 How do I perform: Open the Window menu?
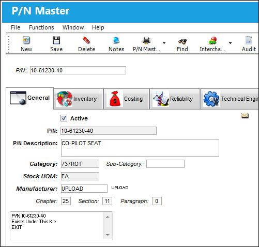point(73,27)
